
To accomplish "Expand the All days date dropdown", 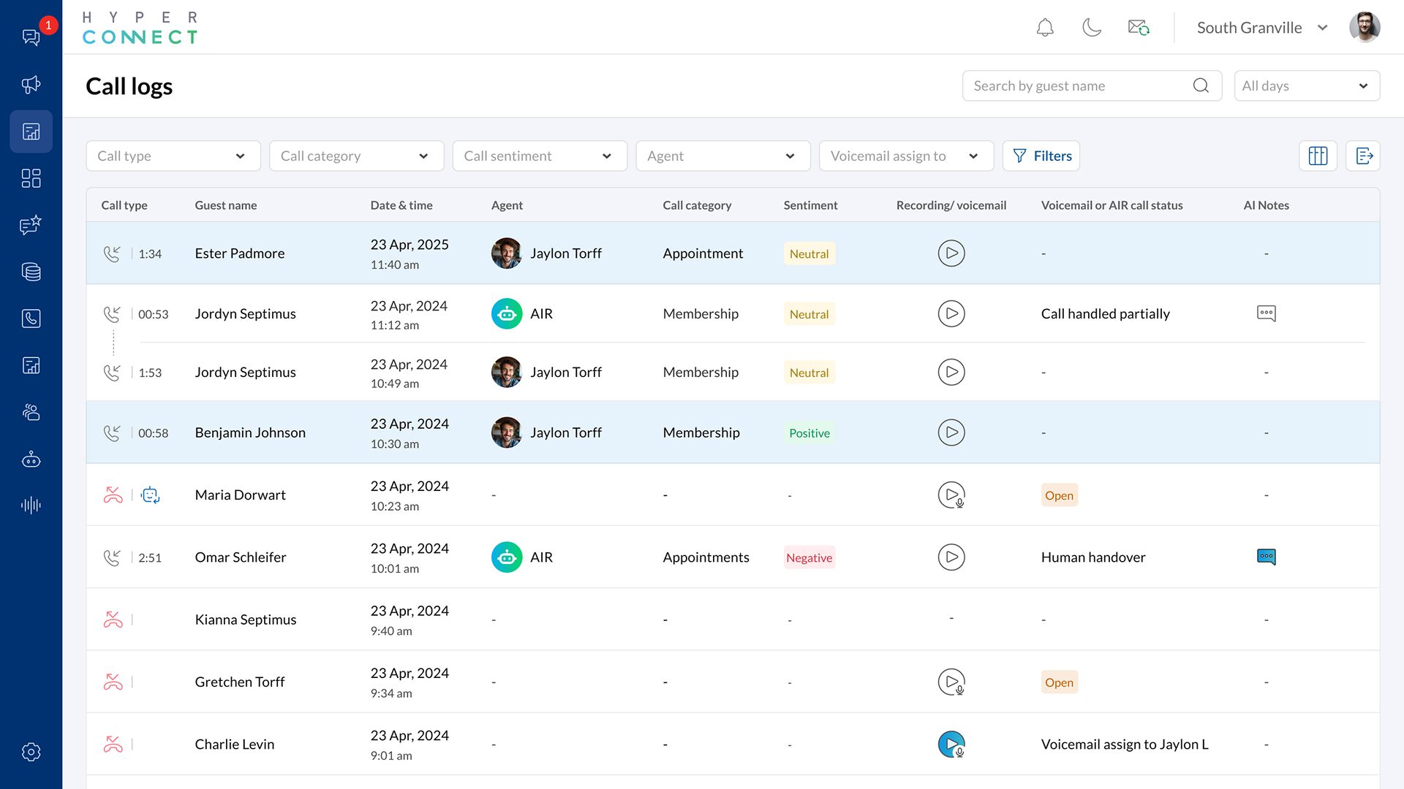I will click(1306, 85).
